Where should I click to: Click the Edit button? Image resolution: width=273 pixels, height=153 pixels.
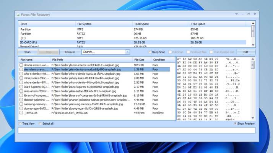(x=246, y=52)
